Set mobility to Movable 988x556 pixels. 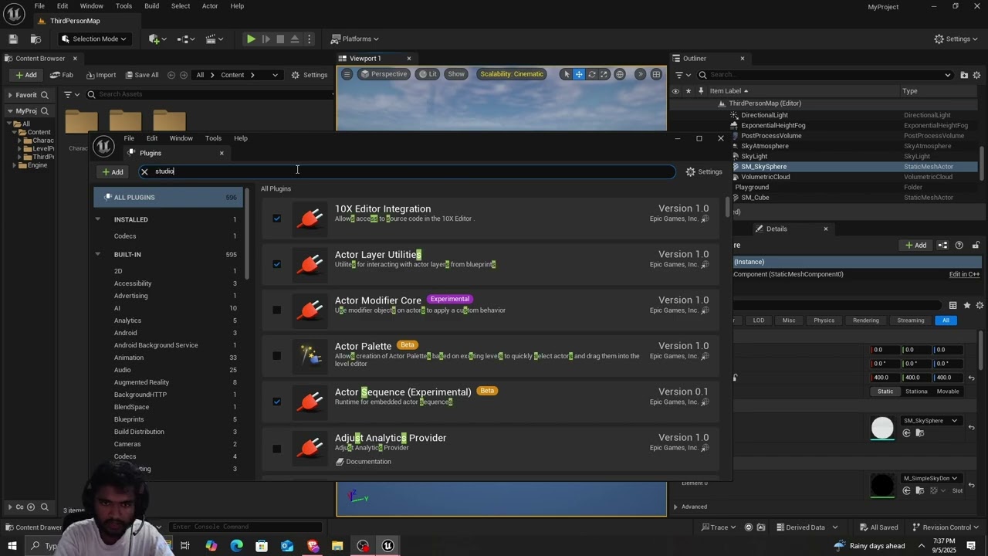click(x=948, y=392)
